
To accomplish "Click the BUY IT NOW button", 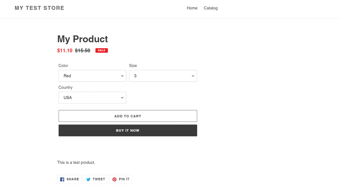I will point(128,130).
